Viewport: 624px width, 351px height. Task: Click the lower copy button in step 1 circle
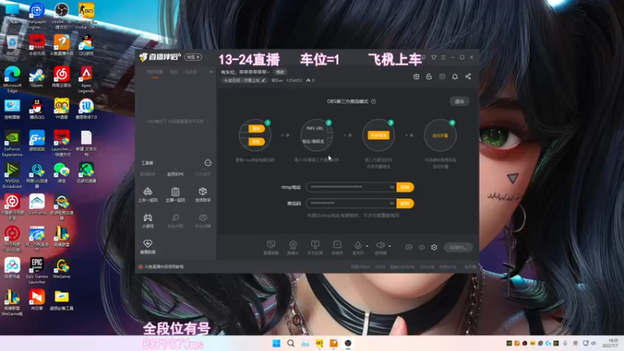(x=256, y=142)
